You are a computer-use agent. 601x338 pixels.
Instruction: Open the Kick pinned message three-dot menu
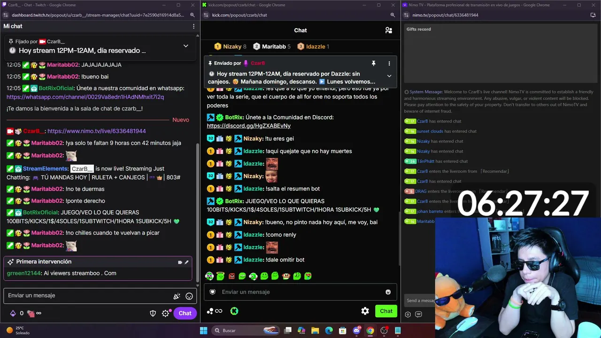click(x=389, y=63)
